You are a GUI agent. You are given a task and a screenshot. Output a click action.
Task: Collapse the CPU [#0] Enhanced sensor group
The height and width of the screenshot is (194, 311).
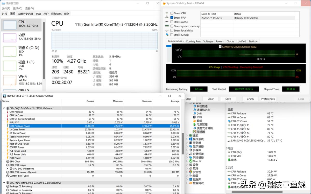click(4, 108)
